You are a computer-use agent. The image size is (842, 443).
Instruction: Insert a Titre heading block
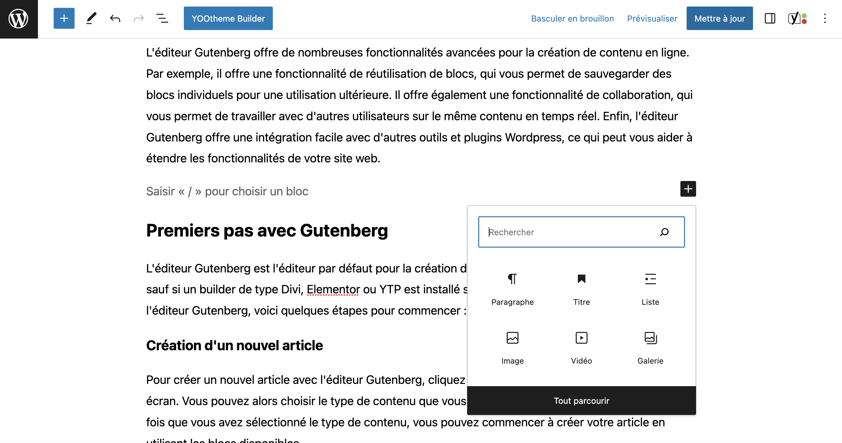(582, 289)
